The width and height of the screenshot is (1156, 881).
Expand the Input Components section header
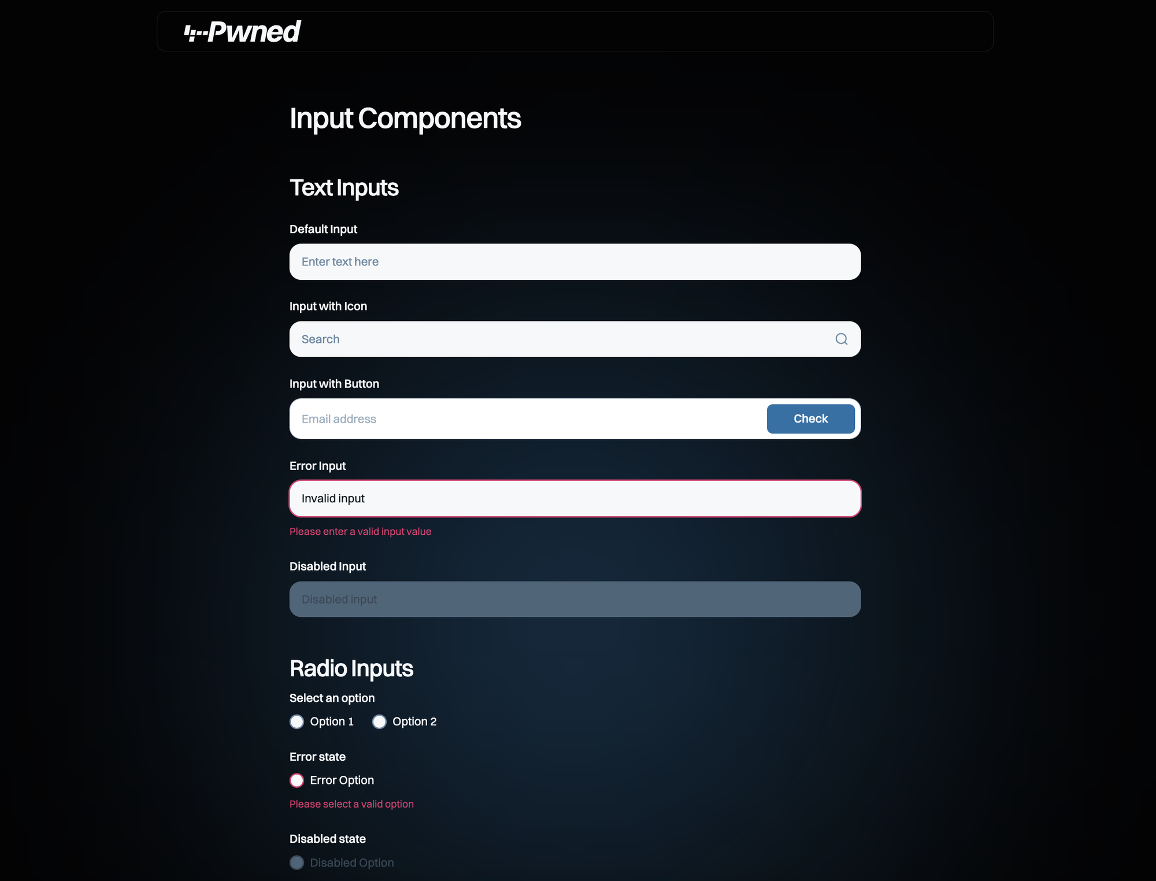coord(405,117)
